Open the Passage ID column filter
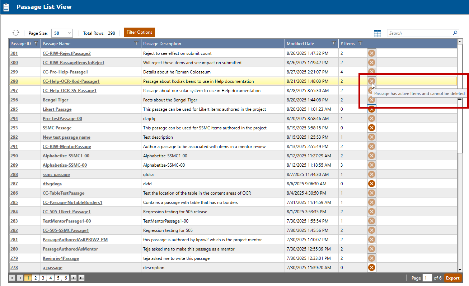The width and height of the screenshot is (469, 286). coord(36,44)
